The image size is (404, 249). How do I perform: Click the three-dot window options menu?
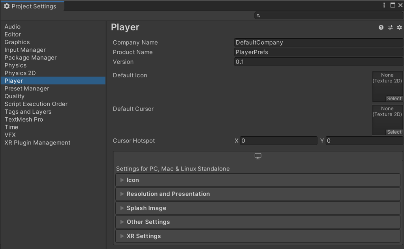pos(384,5)
